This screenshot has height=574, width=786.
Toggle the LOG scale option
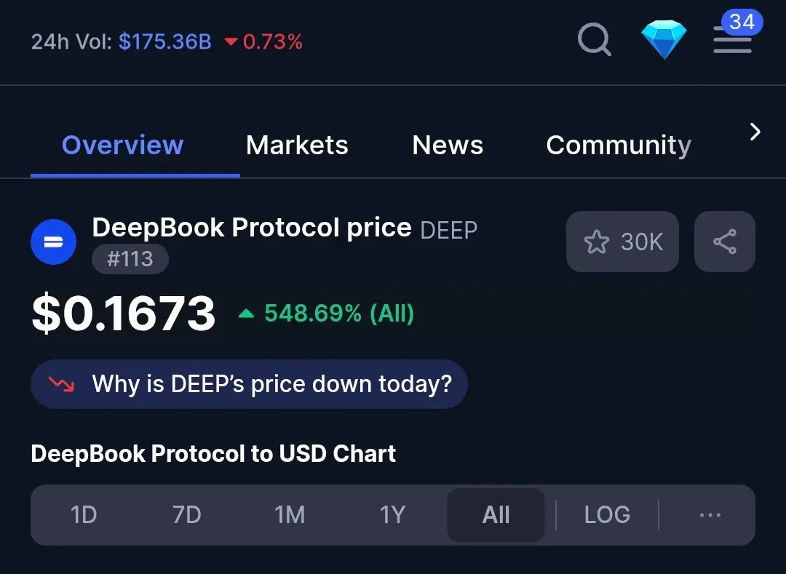coord(607,515)
